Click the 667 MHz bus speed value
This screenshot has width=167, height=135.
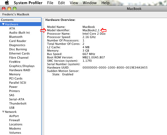pyautogui.click(x=89, y=54)
